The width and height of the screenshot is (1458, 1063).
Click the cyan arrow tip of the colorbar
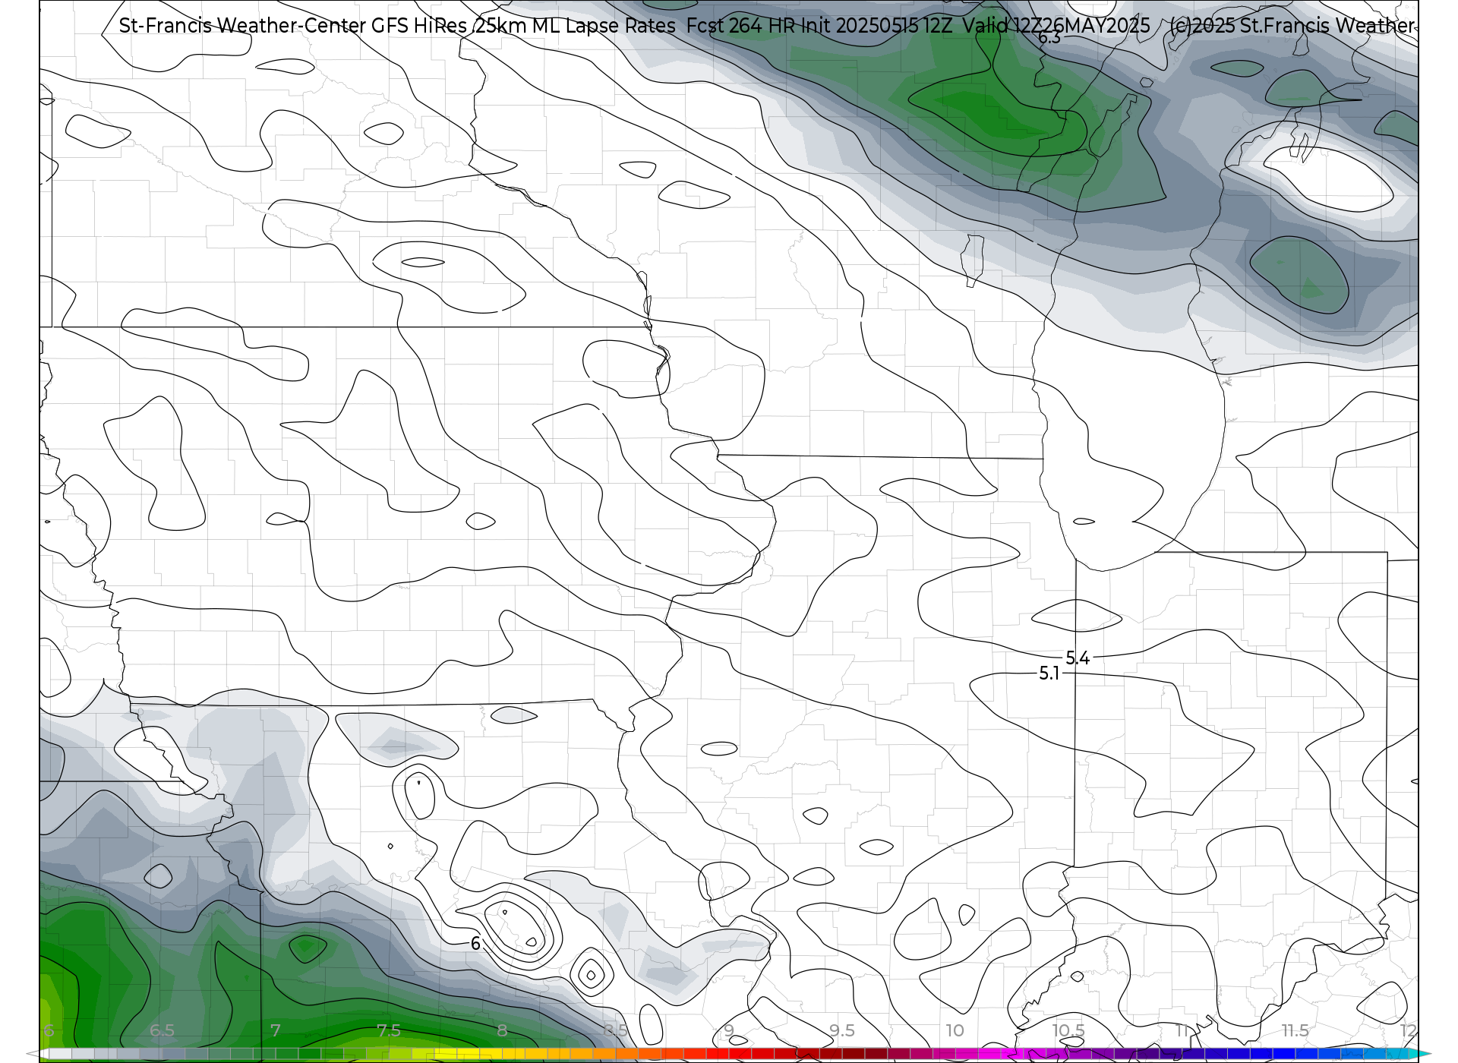pos(1419,1055)
